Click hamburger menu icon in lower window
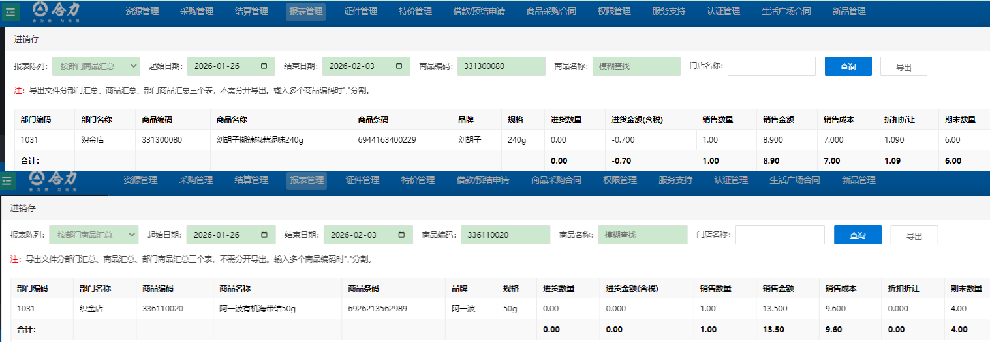This screenshot has height=342, width=990. (8, 180)
